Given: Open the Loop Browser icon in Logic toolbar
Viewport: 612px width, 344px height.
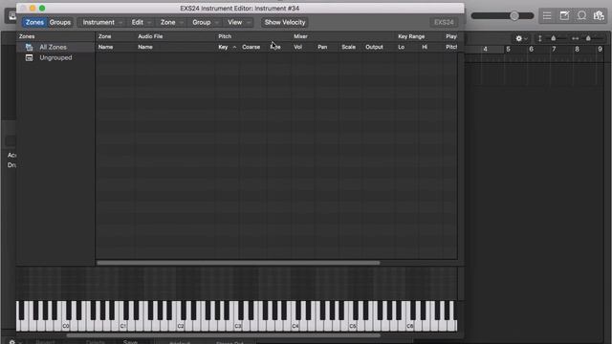Looking at the screenshot, I should click(x=581, y=15).
